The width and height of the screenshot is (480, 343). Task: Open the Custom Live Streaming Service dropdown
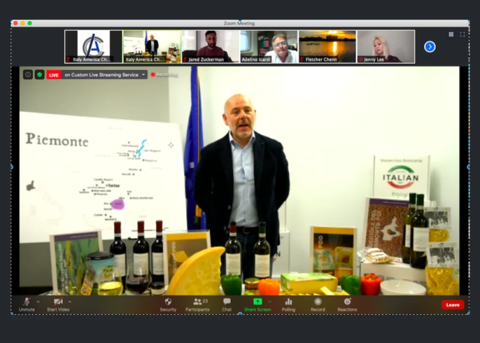point(143,75)
